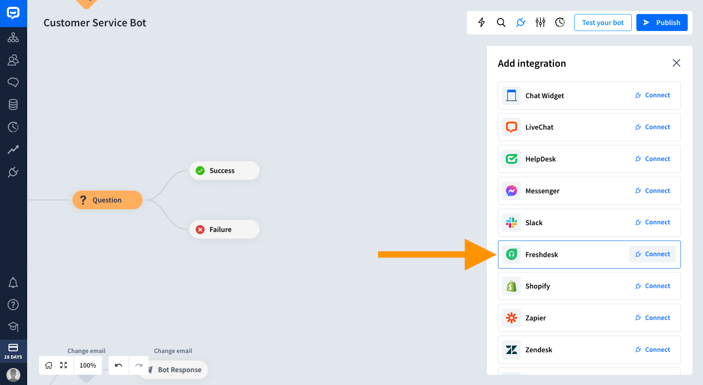Click the undo arrow button
Viewport: 703px width, 385px height.
coord(119,365)
